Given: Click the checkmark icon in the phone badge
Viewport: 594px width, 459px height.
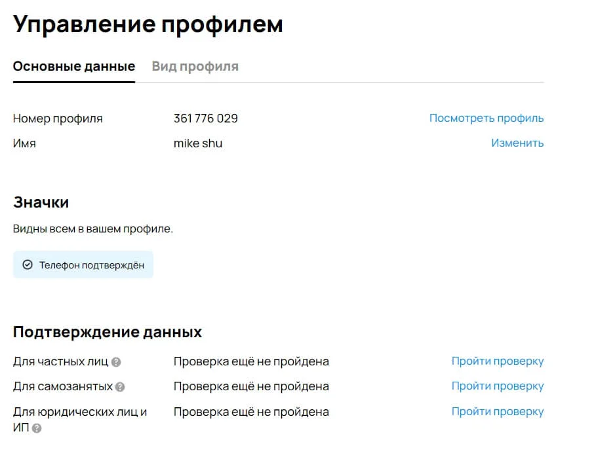Looking at the screenshot, I should pyautogui.click(x=28, y=265).
